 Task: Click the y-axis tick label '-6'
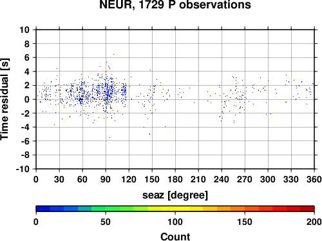(25, 141)
